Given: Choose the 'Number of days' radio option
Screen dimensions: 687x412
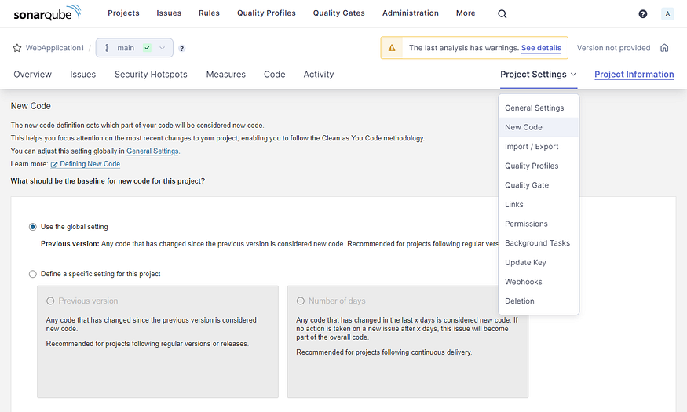Looking at the screenshot, I should 301,301.
